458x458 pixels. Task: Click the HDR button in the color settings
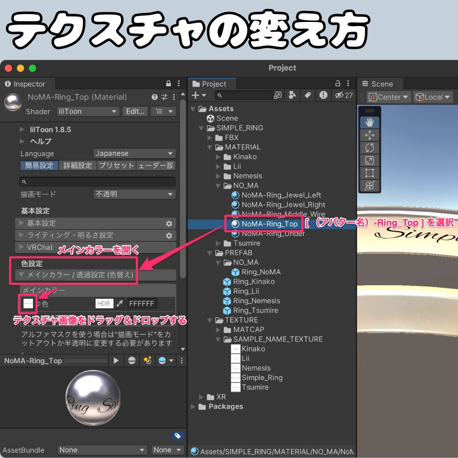[x=104, y=303]
